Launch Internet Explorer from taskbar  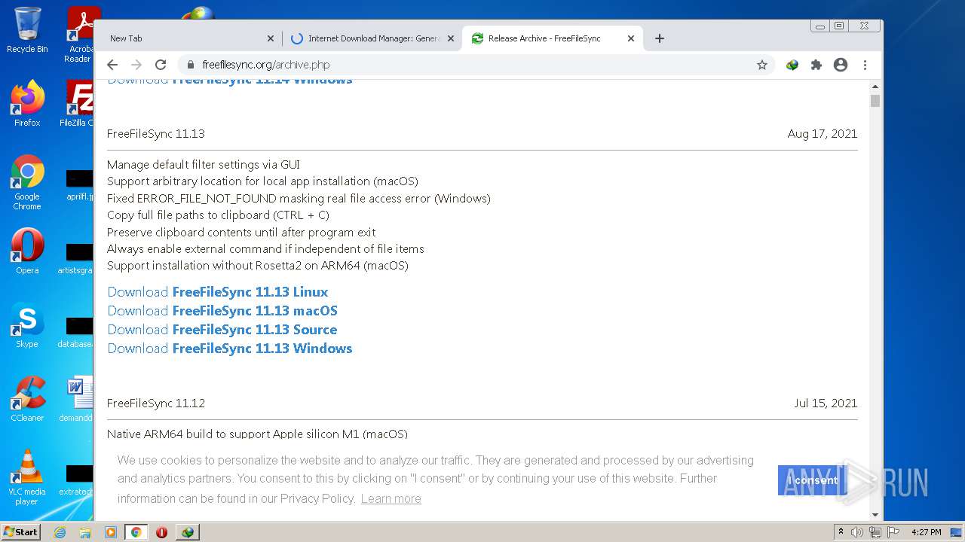click(60, 532)
